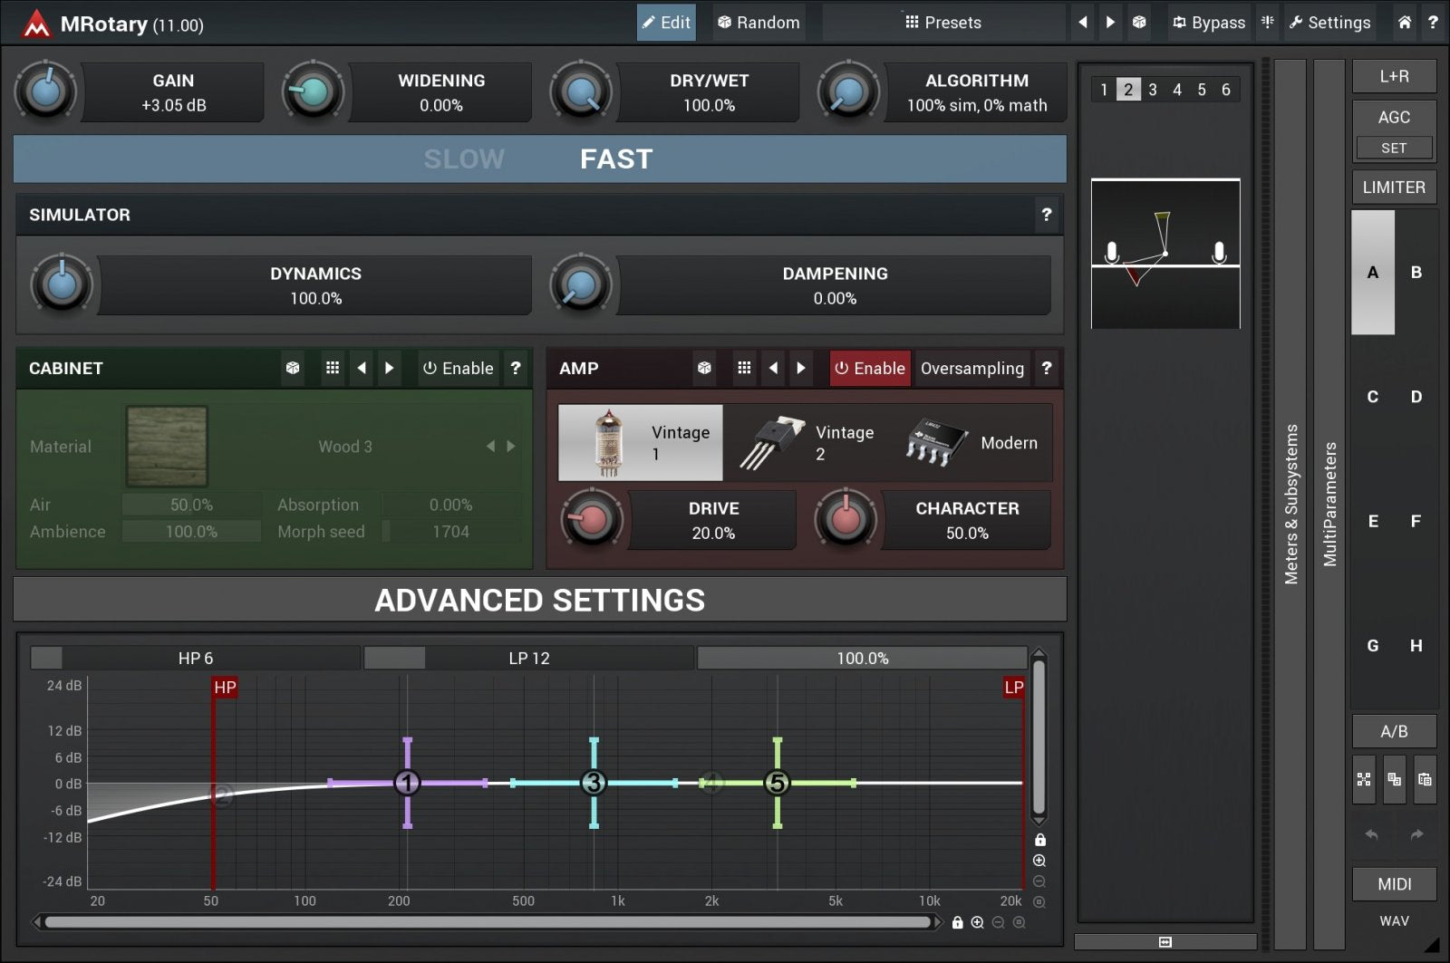
Task: Open Amp presets grid icon
Action: point(744,368)
